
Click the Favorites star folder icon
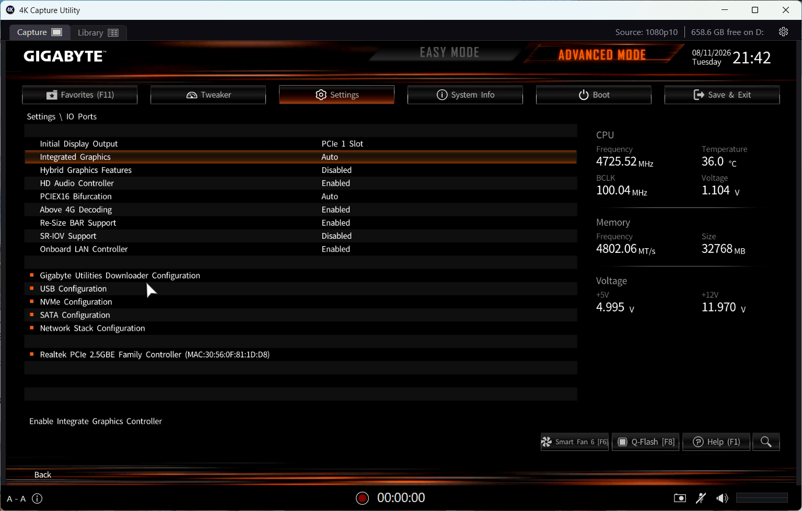(52, 95)
